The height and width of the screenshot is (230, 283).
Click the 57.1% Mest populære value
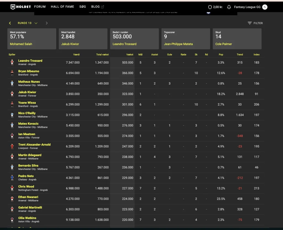click(17, 37)
